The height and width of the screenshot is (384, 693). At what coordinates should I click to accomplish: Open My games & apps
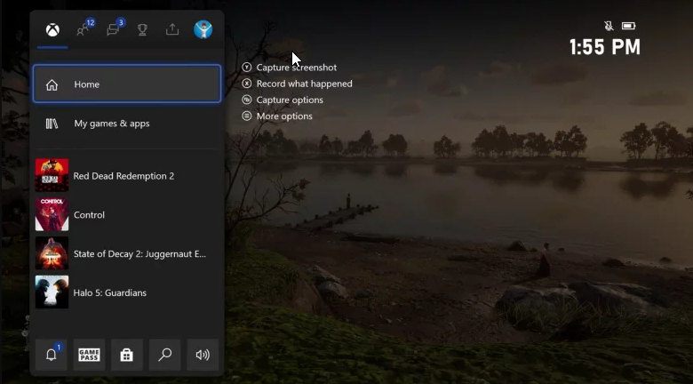tap(127, 124)
